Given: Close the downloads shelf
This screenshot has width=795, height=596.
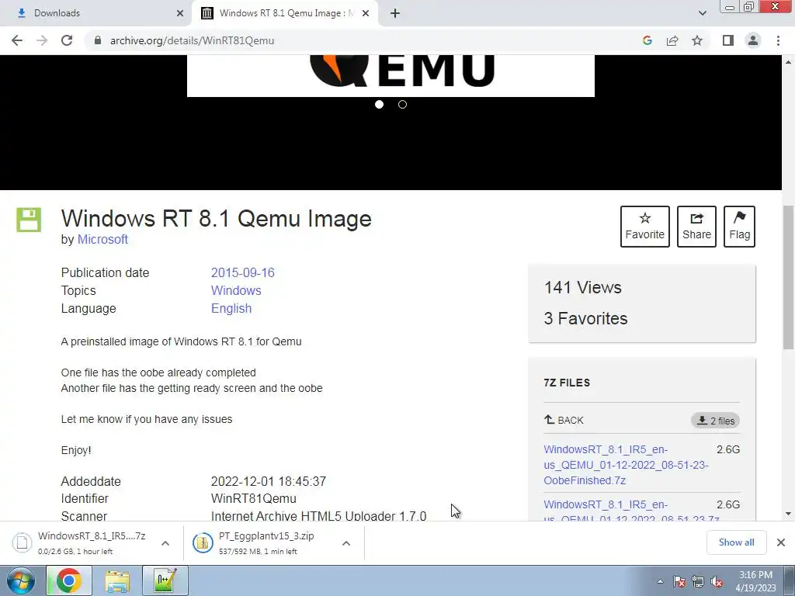Looking at the screenshot, I should (781, 542).
